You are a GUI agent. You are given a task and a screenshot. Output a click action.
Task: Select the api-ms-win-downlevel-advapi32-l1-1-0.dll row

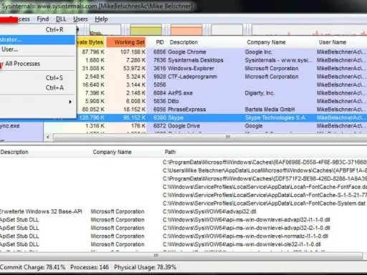[183, 220]
